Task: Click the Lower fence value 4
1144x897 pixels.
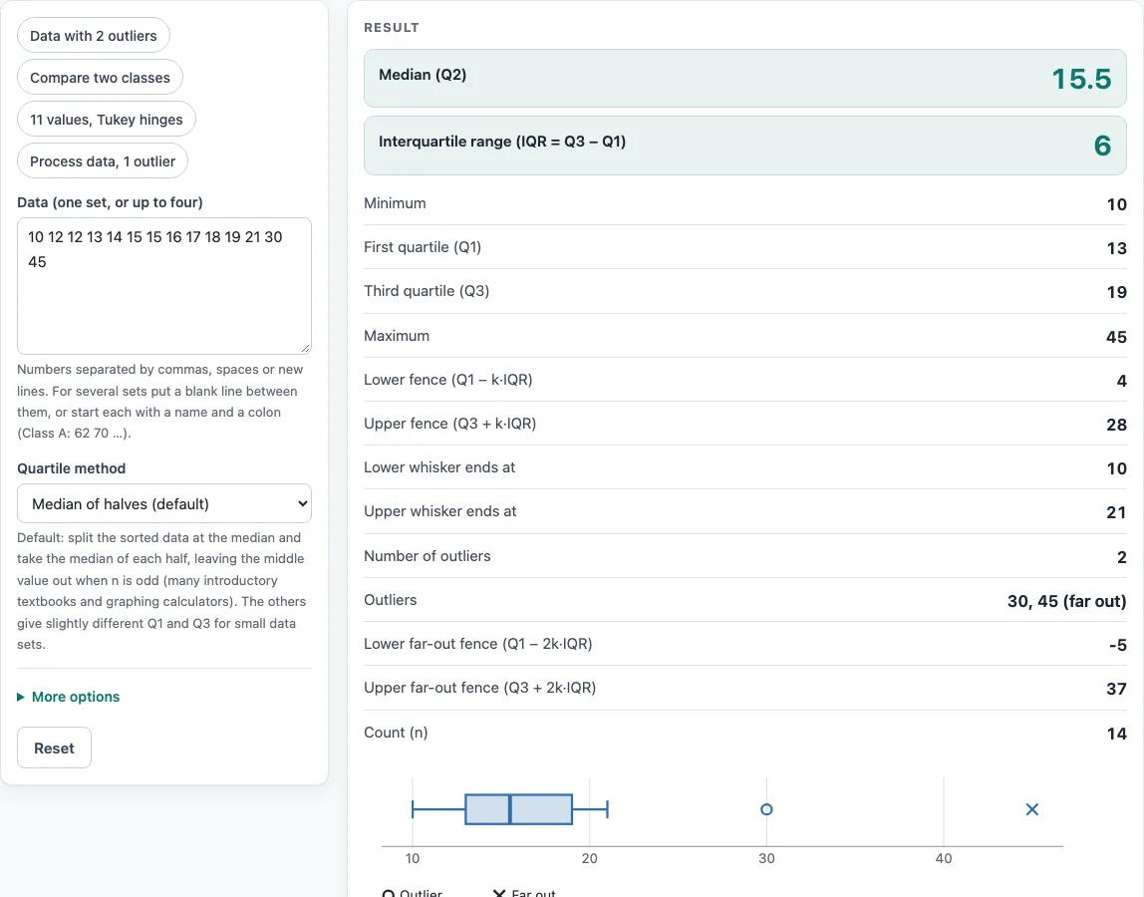Action: 1121,381
